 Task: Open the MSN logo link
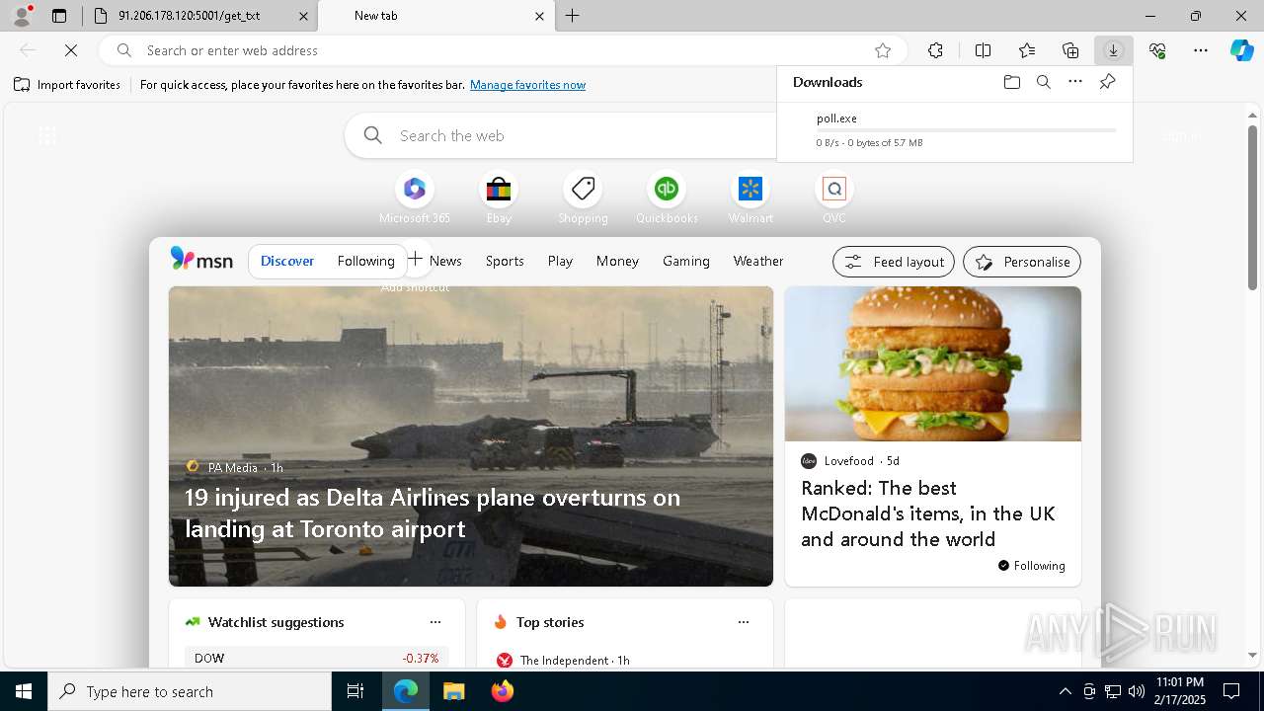[201, 260]
